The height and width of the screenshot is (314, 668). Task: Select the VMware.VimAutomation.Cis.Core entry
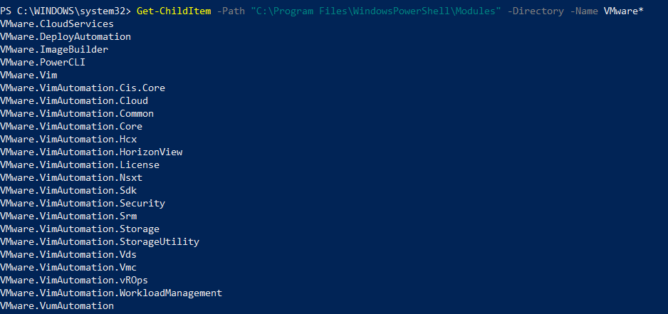pos(83,88)
